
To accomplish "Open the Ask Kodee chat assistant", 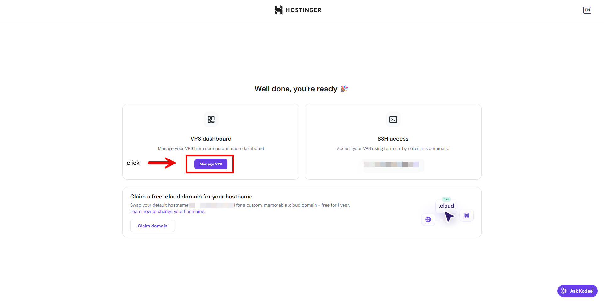I will [x=577, y=291].
